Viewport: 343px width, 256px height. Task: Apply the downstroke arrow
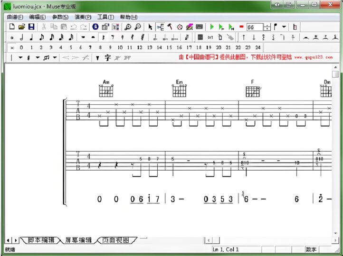(x=254, y=37)
